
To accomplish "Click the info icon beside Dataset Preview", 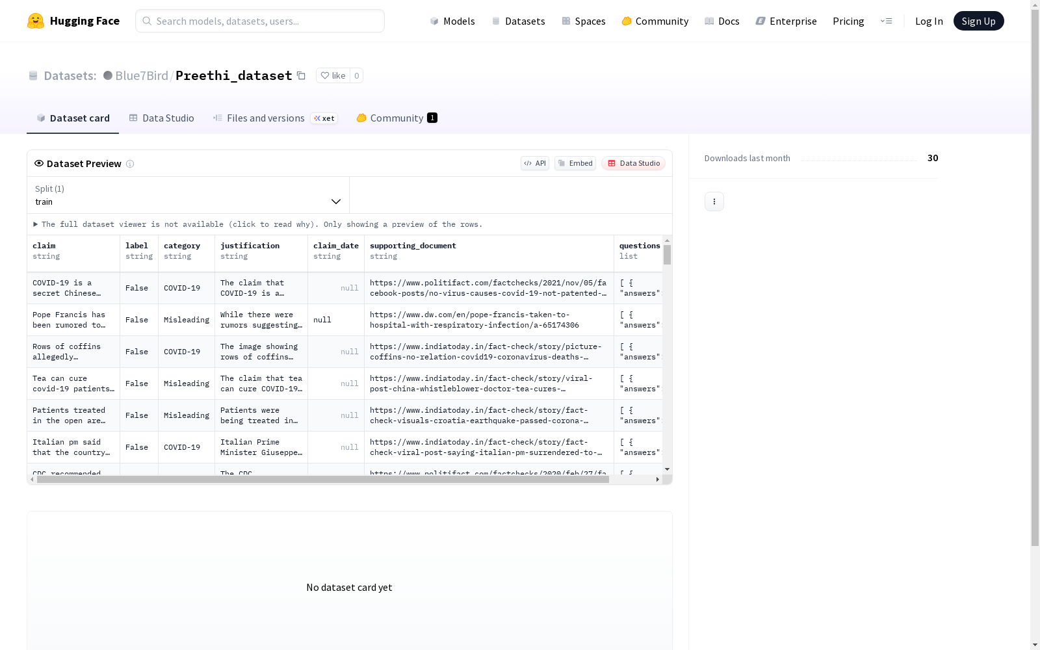I will pos(130,164).
